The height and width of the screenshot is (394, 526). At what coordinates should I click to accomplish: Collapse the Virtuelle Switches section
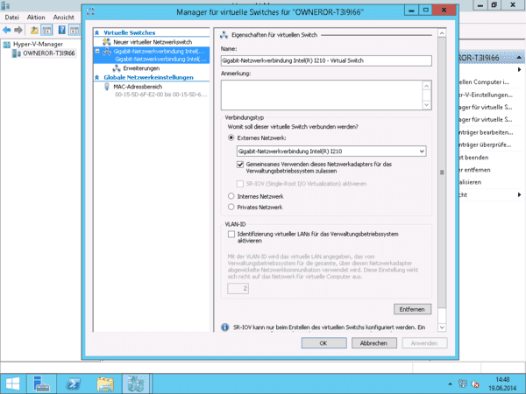97,33
